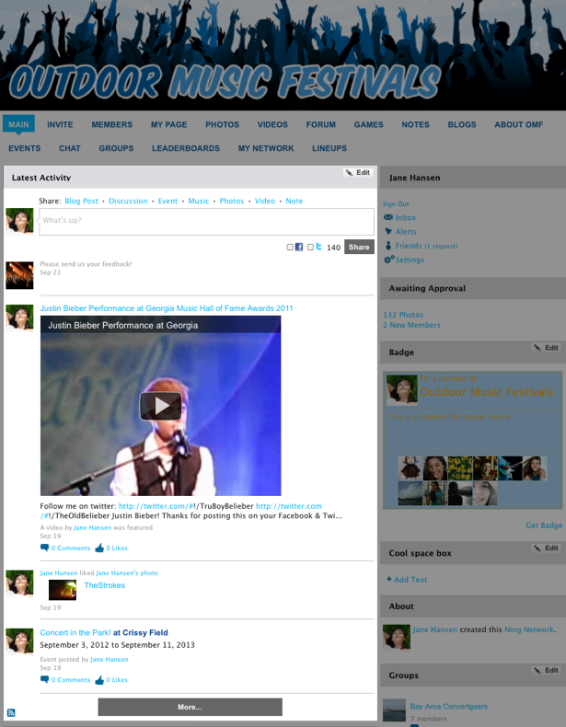Open 2 New Members awaiting approval
566x727 pixels.
tap(411, 325)
